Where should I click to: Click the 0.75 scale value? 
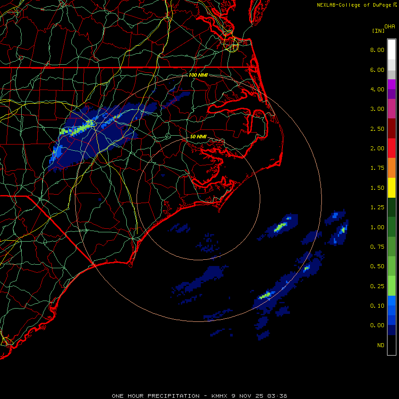point(377,247)
